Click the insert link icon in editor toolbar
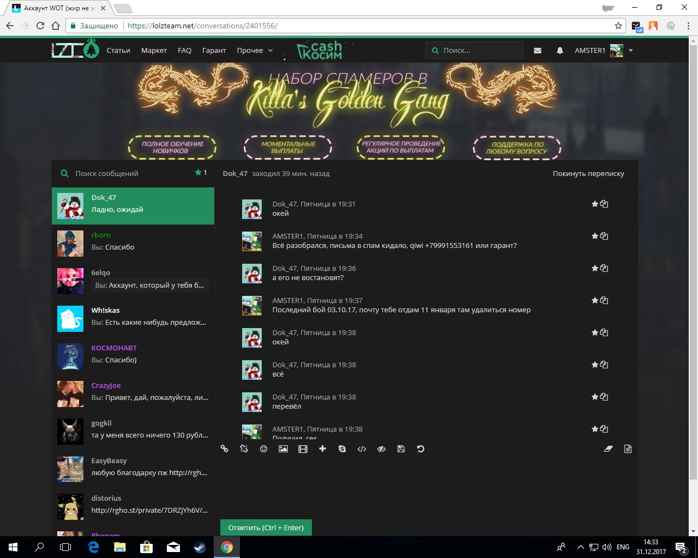 click(224, 449)
